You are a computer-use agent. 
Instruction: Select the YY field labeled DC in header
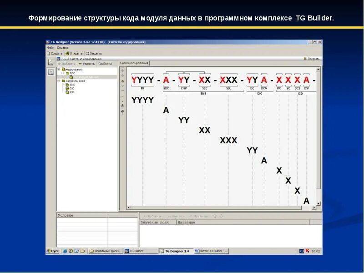point(252,80)
